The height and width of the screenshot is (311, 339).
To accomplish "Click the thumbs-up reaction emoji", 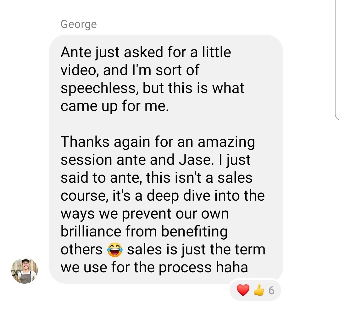I will (259, 290).
